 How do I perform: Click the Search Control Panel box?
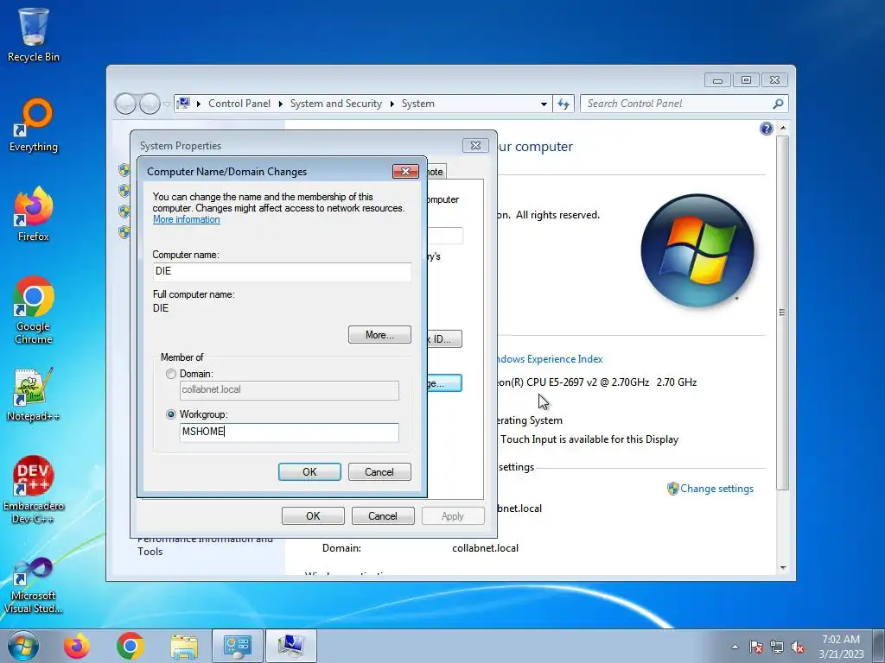click(x=676, y=104)
